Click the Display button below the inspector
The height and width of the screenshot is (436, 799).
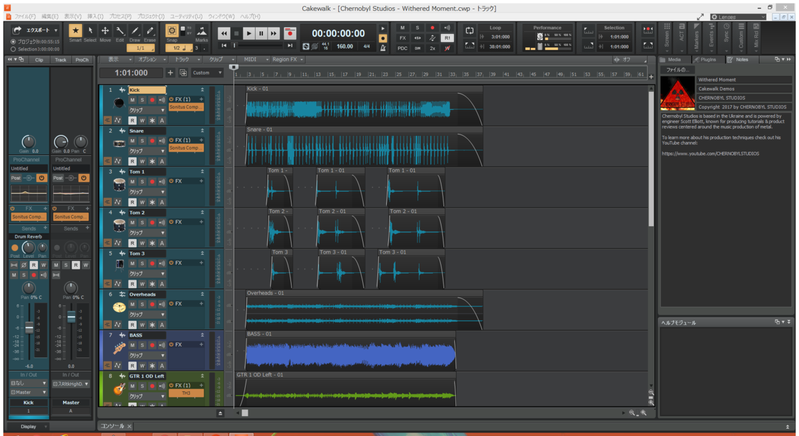pyautogui.click(x=29, y=427)
